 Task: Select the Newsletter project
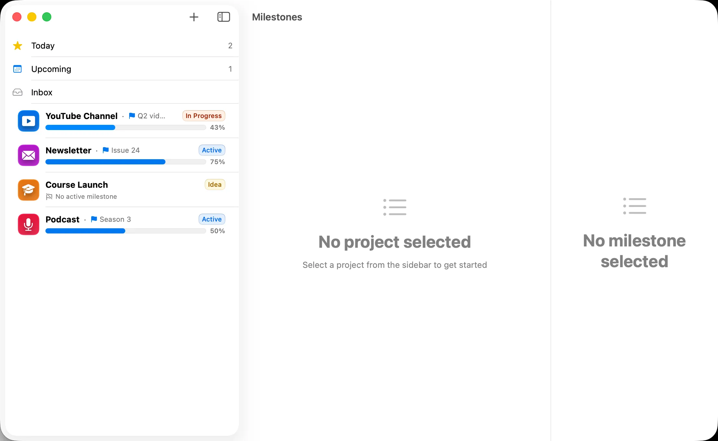[x=122, y=155]
